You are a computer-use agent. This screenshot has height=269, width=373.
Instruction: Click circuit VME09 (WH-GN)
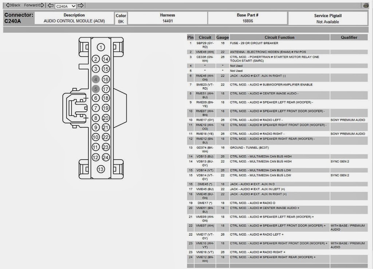click(x=205, y=219)
